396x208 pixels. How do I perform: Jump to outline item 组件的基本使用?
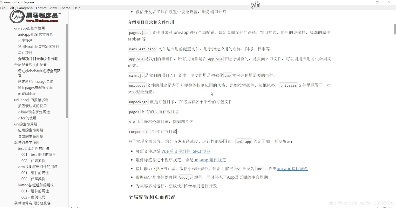tap(27, 142)
